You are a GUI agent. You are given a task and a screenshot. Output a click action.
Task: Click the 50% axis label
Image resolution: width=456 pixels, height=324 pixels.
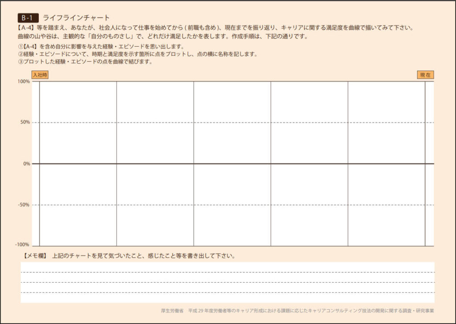click(24, 123)
